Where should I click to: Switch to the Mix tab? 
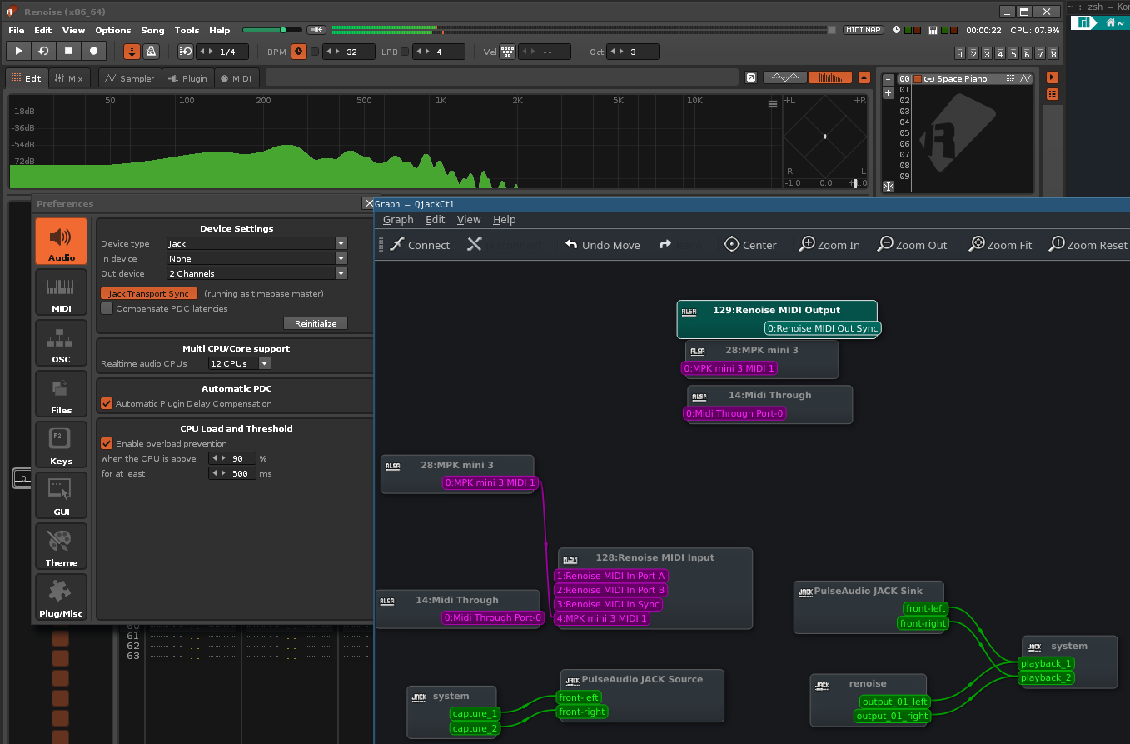68,78
